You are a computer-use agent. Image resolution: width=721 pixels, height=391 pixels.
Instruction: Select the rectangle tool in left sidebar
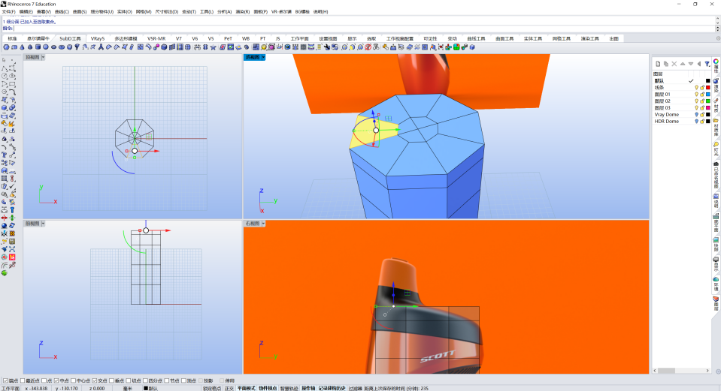(12, 84)
